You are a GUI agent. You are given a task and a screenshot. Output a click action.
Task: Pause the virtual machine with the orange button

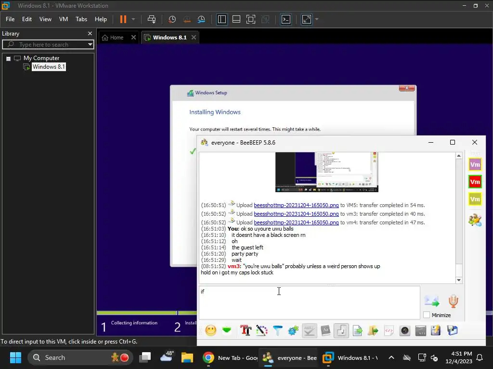pyautogui.click(x=123, y=19)
